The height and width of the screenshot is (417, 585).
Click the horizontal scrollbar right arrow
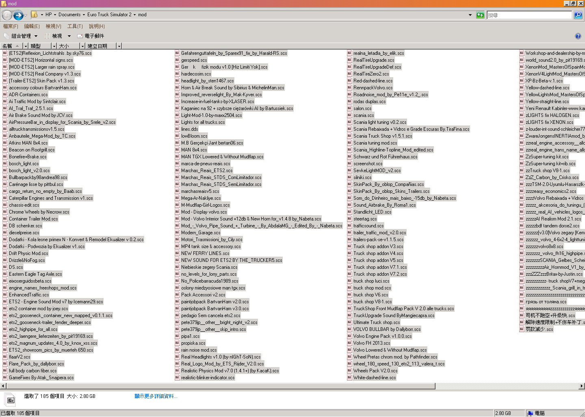[x=582, y=386]
